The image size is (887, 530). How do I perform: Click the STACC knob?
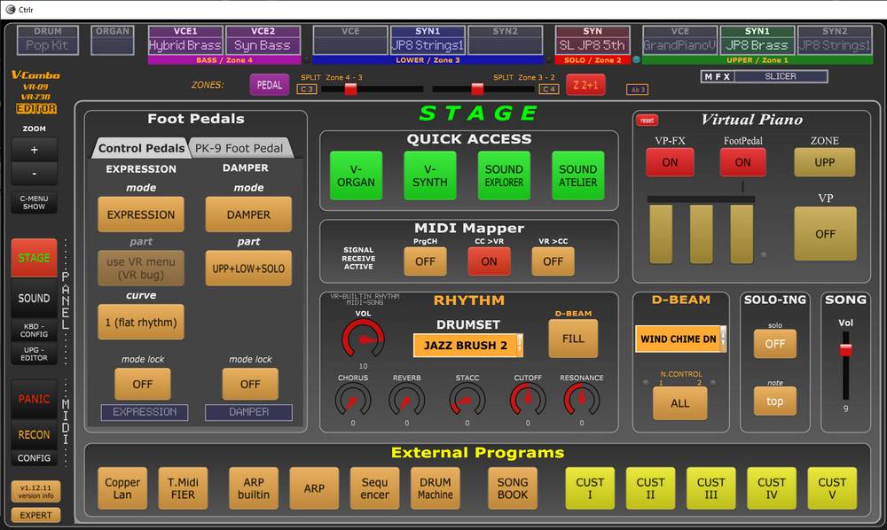(x=467, y=401)
